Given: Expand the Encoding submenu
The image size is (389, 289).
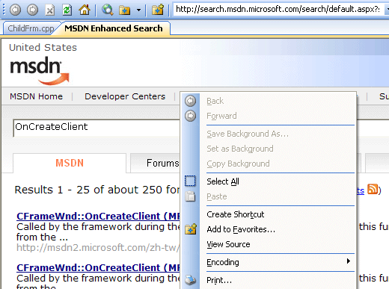Looking at the screenshot, I should 269,262.
